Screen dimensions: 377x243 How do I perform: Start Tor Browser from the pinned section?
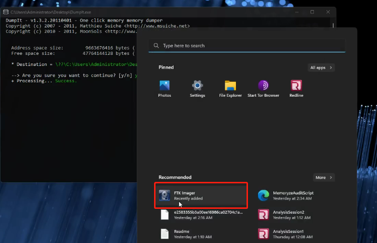tap(263, 89)
